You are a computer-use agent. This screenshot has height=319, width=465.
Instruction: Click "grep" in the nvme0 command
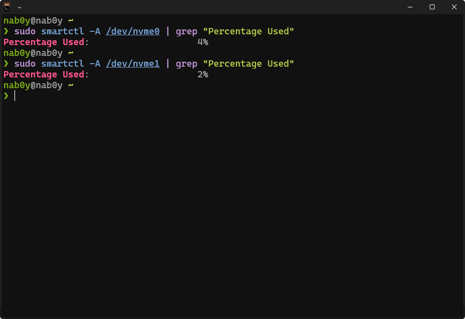[187, 31]
